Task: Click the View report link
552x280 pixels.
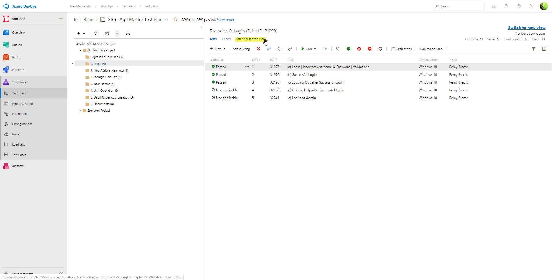Action: pos(226,20)
